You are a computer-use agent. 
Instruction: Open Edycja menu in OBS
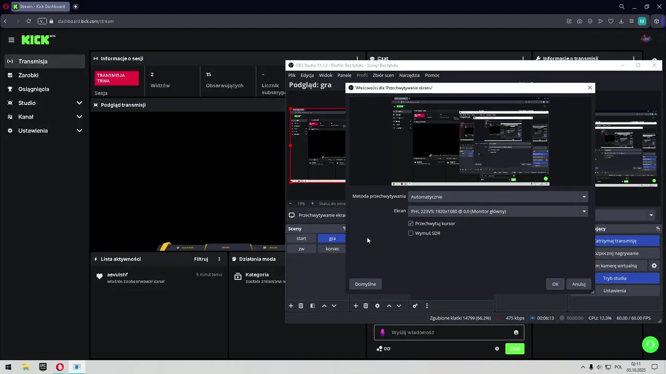pos(307,75)
